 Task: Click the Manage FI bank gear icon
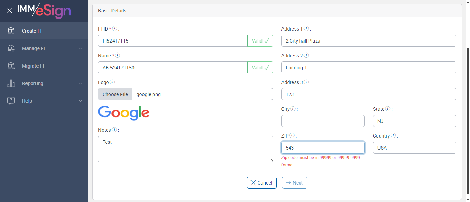[x=11, y=48]
